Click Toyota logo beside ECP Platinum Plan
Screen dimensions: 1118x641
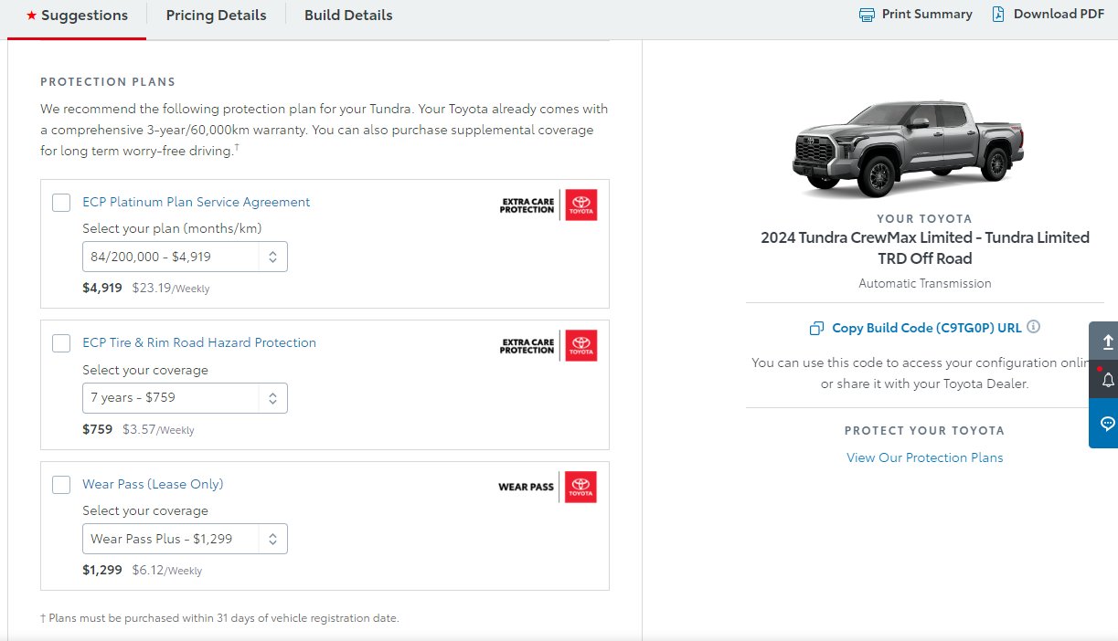coord(580,205)
